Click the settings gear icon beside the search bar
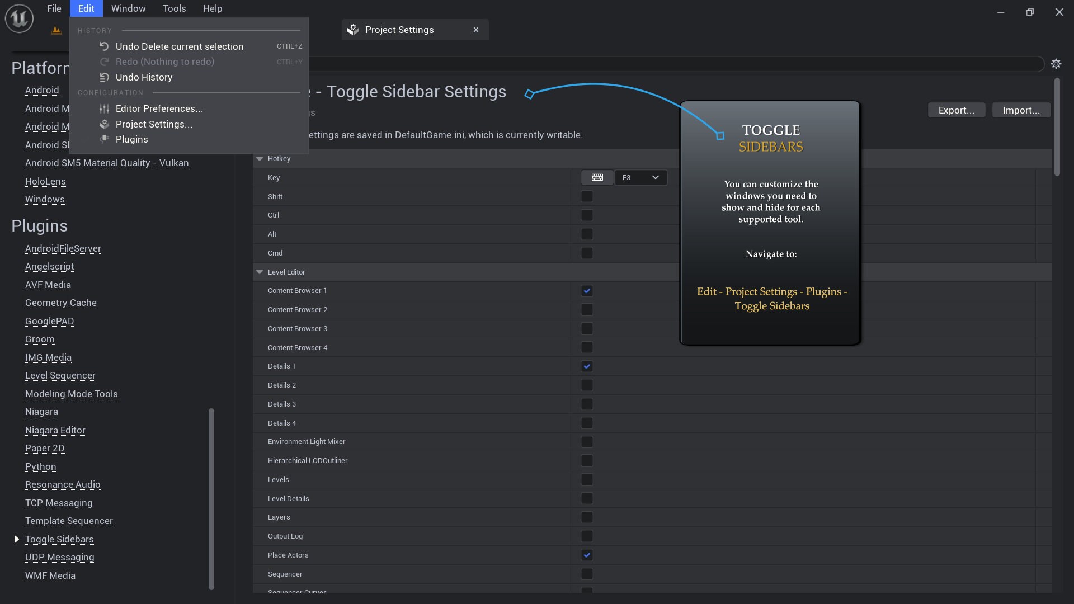 (1056, 64)
